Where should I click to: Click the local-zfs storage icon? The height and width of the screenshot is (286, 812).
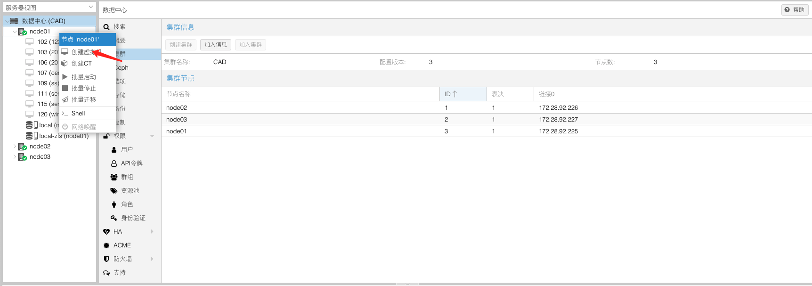pyautogui.click(x=30, y=136)
